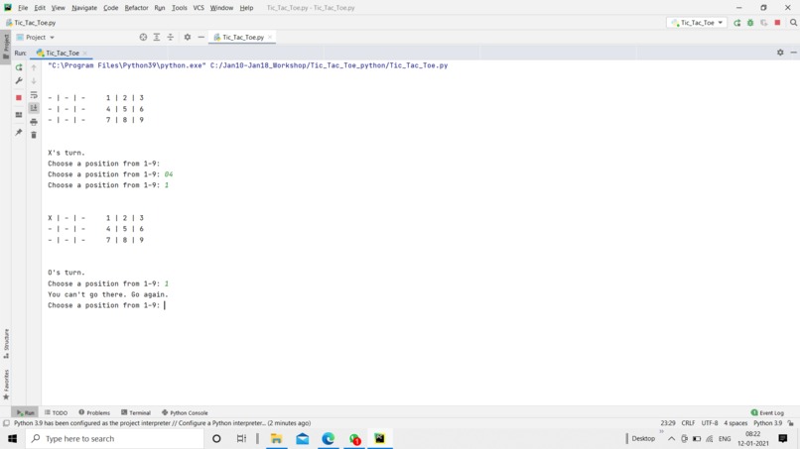This screenshot has width=800, height=449.
Task: Open File Explorer from the taskbar
Action: (x=277, y=438)
